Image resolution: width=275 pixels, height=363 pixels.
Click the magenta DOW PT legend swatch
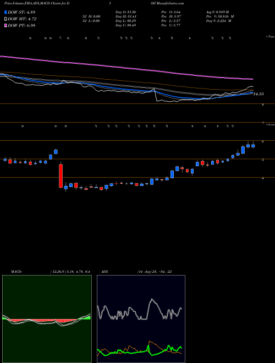click(6, 26)
